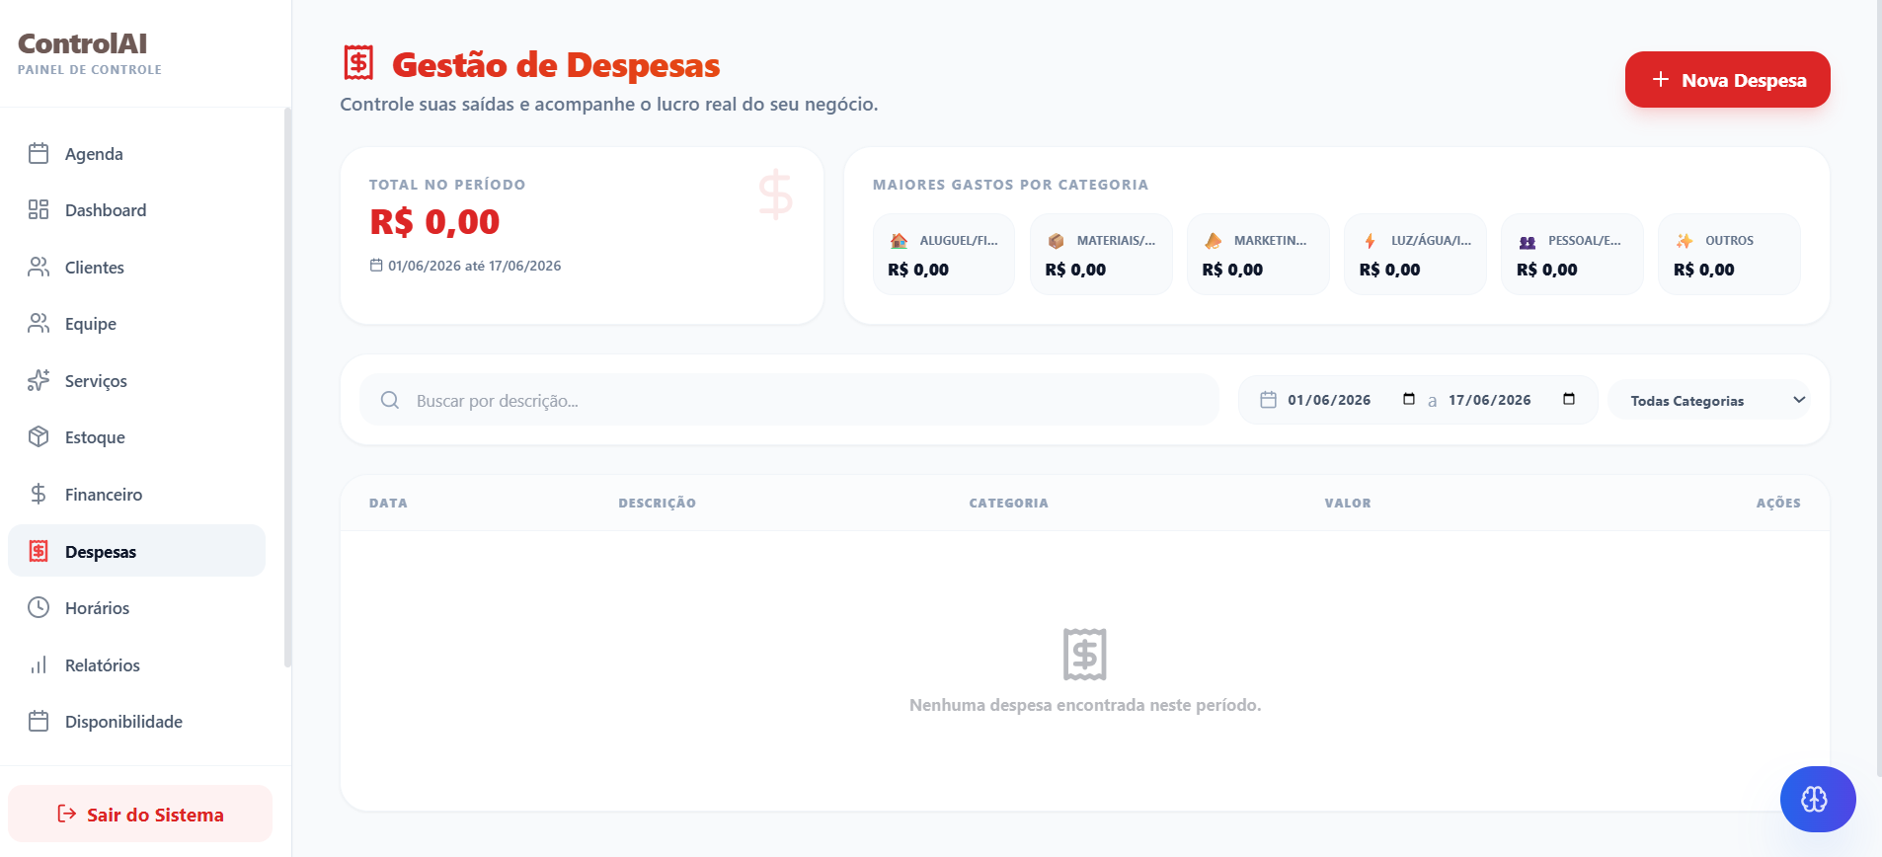1882x857 pixels.
Task: Click the red Despesas receipt icon in sidebar
Action: (x=39, y=551)
